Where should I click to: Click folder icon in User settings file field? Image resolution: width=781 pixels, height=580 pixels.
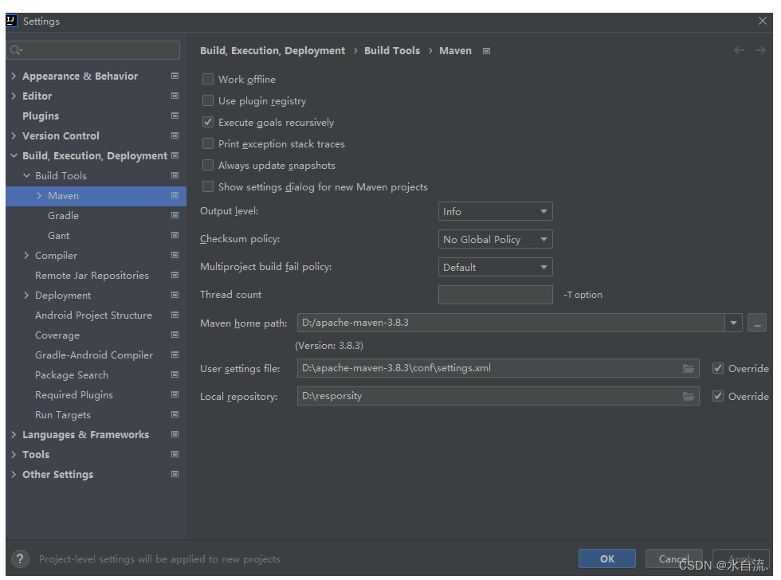[x=689, y=368]
